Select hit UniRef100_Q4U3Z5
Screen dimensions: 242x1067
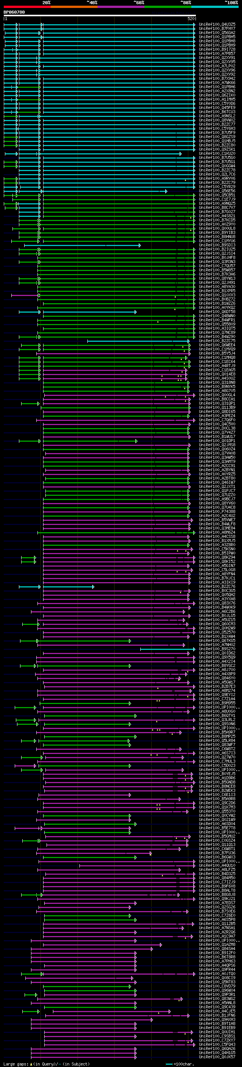click(217, 25)
